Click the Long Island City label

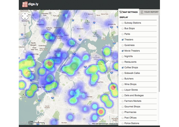coord(65,72)
